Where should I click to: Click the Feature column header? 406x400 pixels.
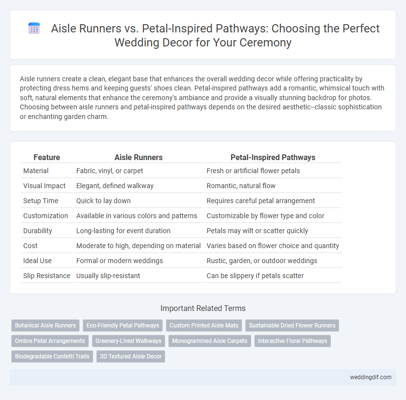[47, 157]
